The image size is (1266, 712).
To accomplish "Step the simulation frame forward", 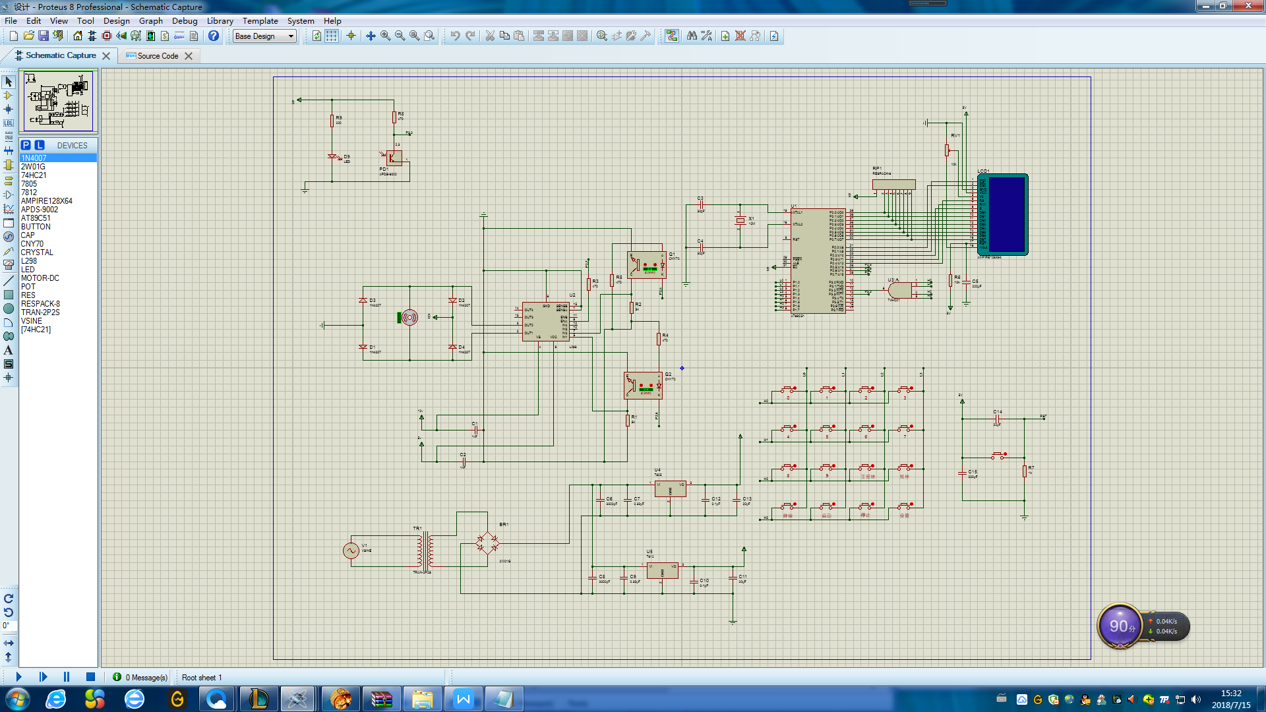I will point(43,677).
